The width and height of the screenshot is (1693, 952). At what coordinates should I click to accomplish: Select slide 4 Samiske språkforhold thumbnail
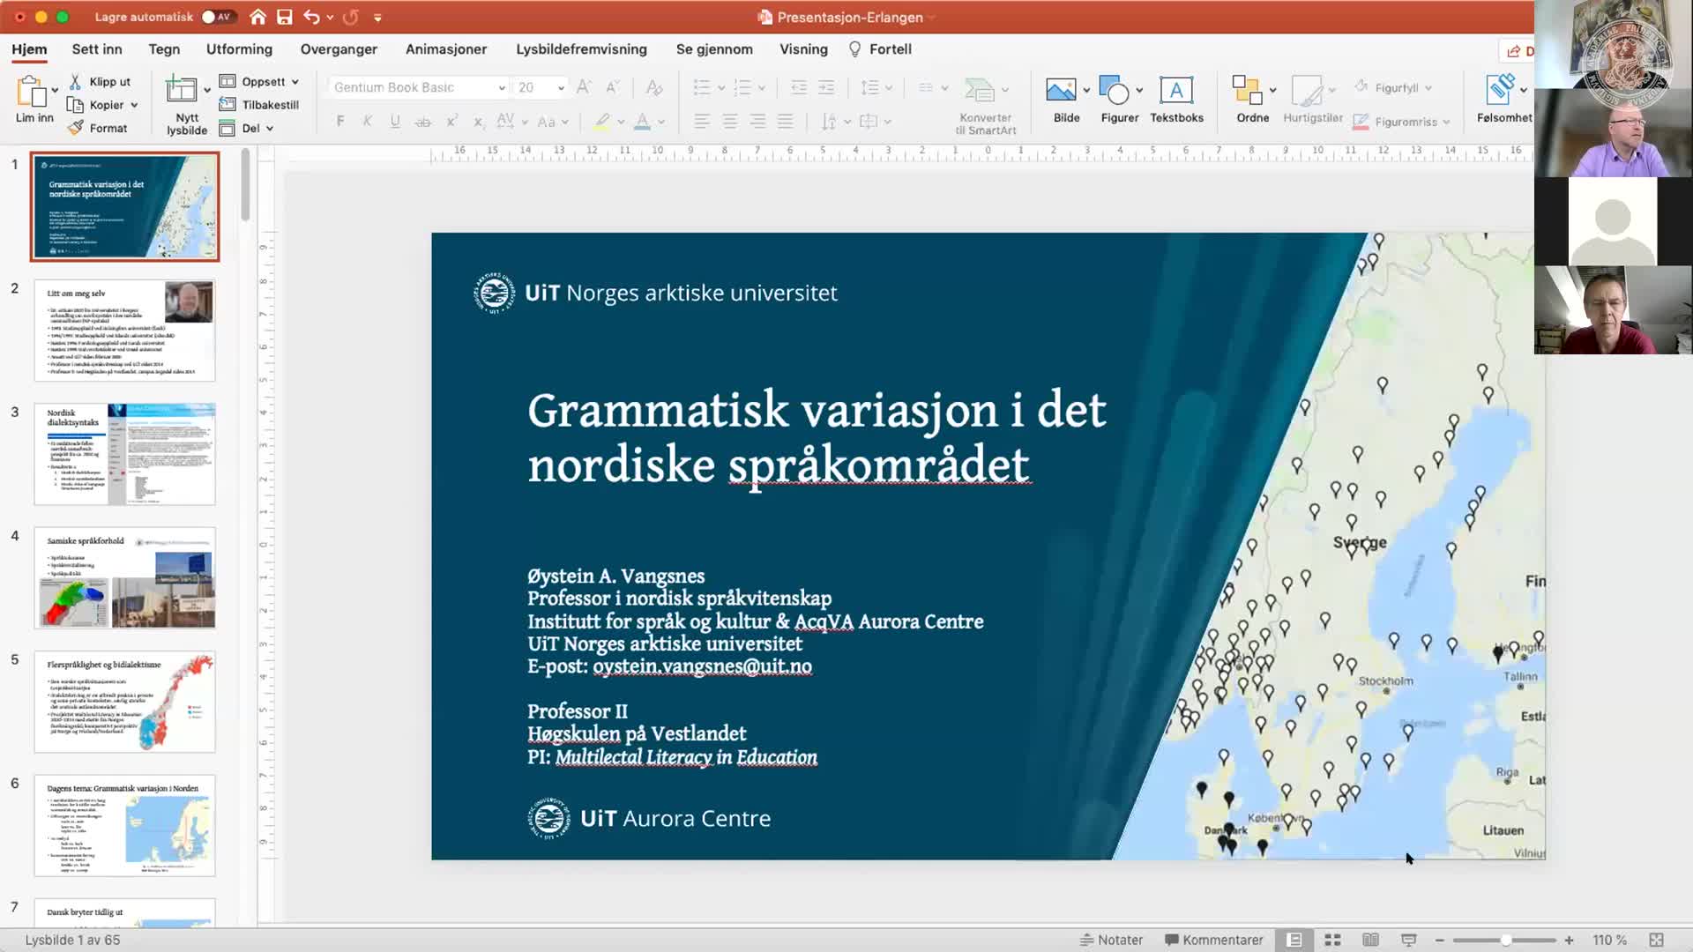124,577
